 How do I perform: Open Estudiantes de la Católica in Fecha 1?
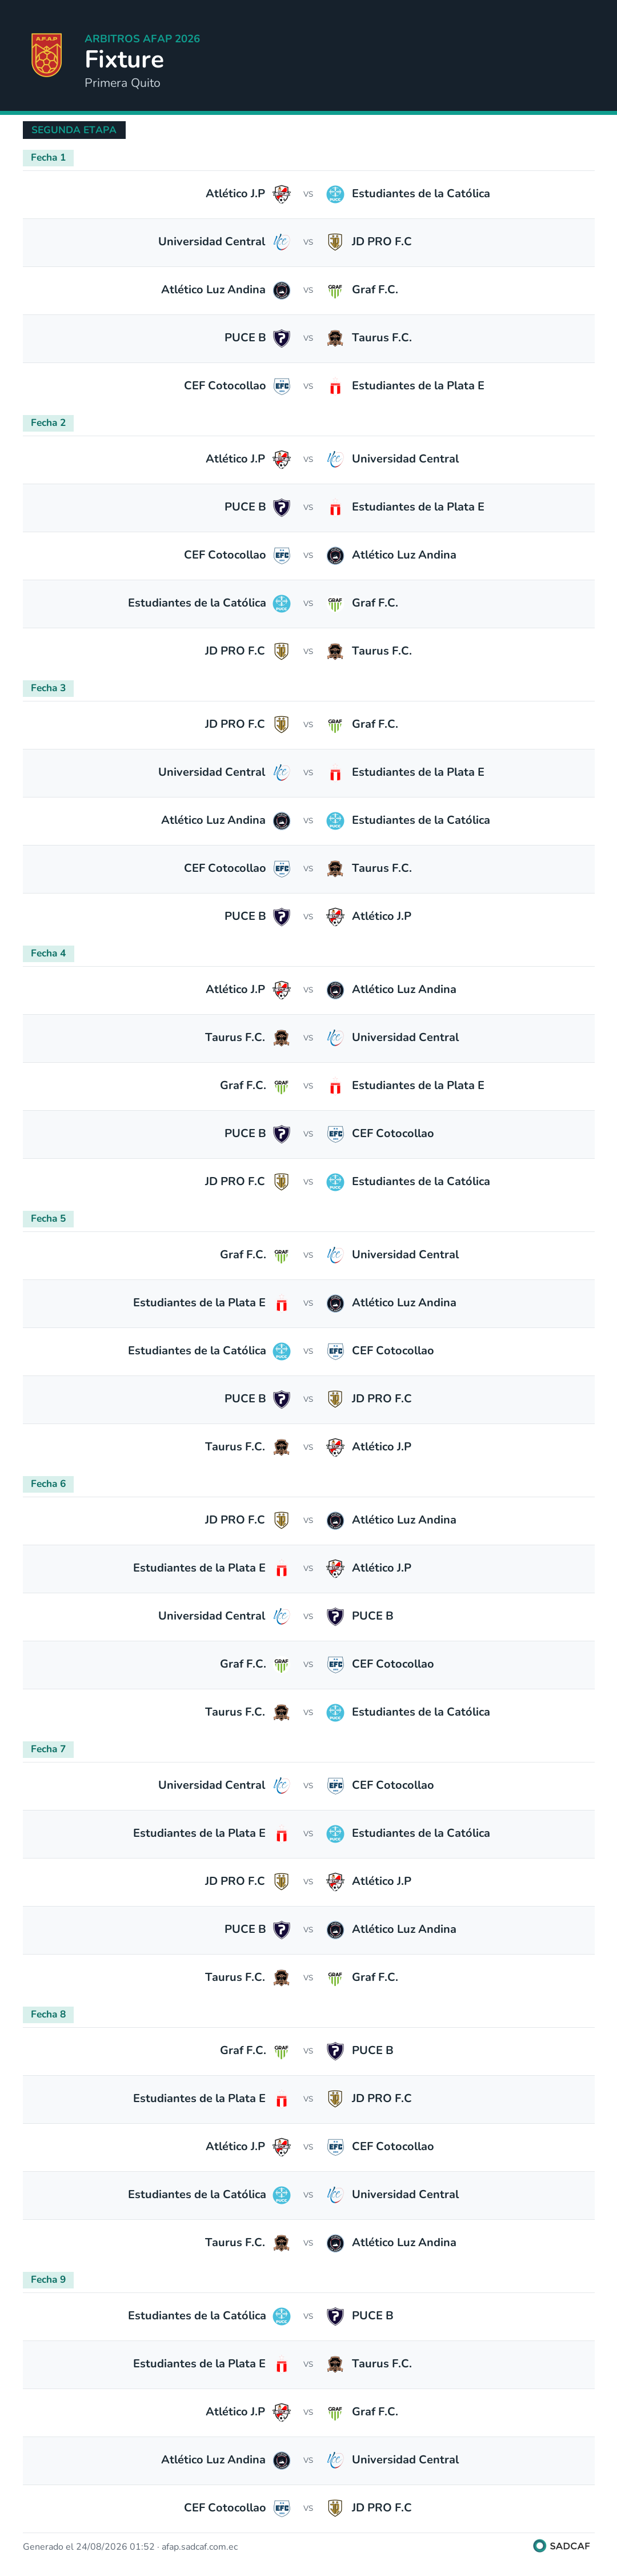(421, 194)
